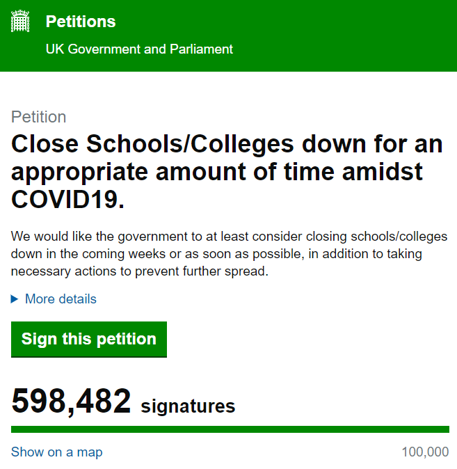Click COVID19 in the petition headline
This screenshot has width=457, height=469.
tap(68, 200)
